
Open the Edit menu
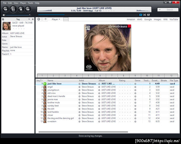(x=10, y=3)
